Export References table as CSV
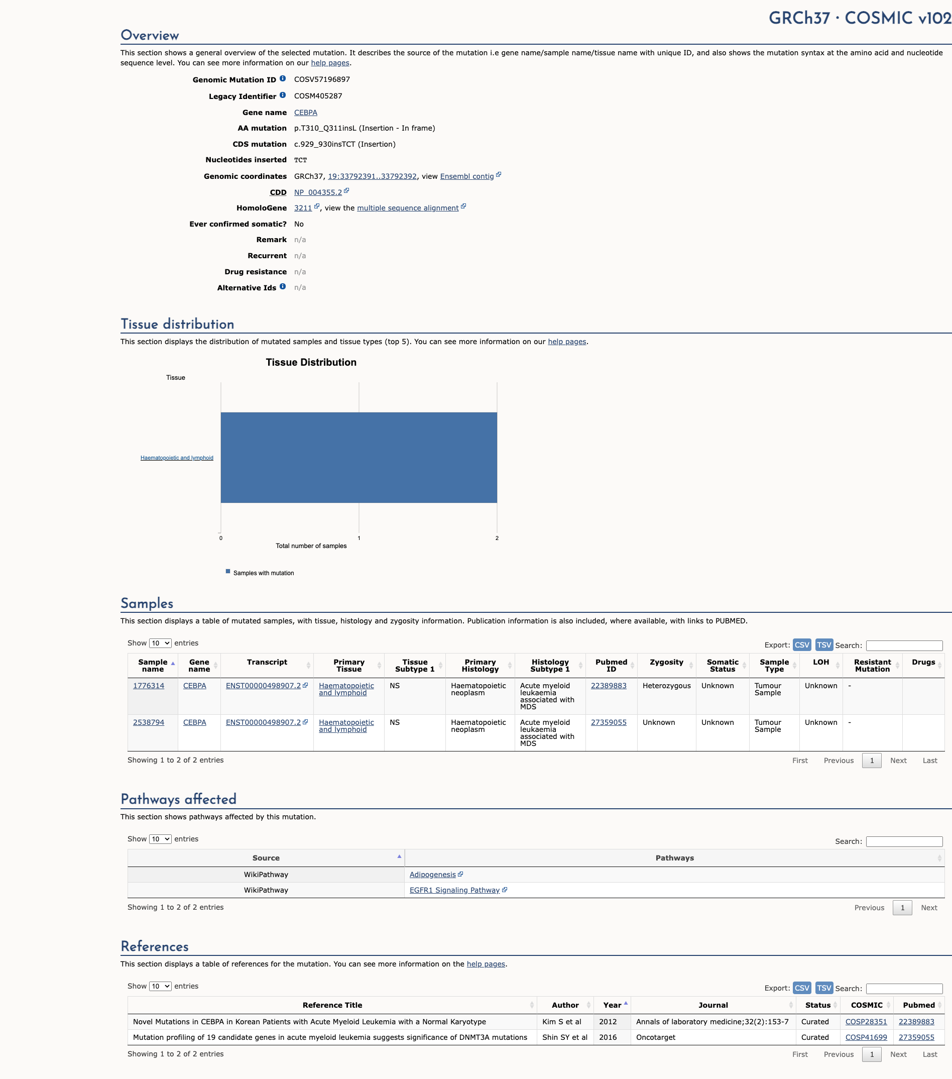Image resolution: width=952 pixels, height=1079 pixels. click(802, 988)
